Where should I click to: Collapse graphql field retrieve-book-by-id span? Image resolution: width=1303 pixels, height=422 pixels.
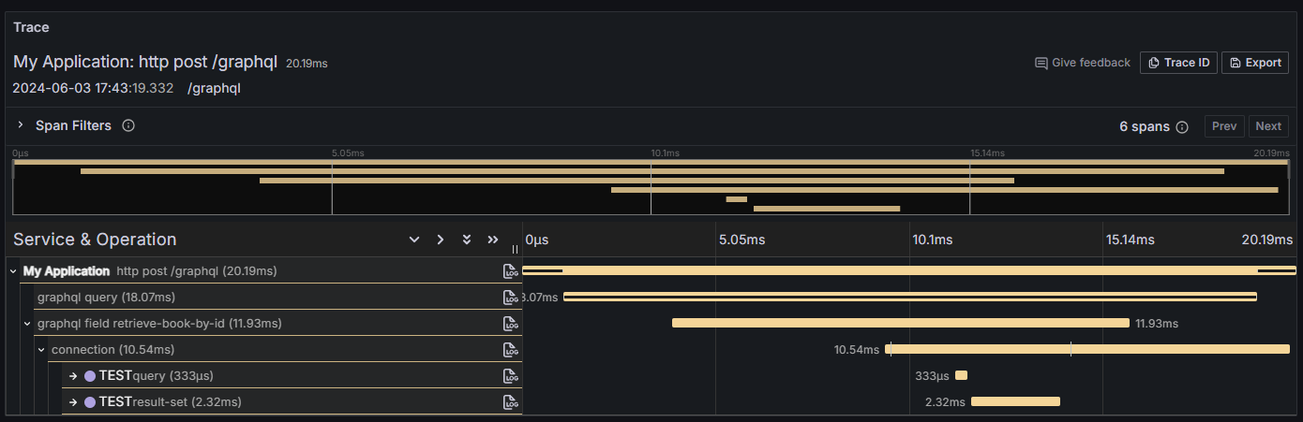[x=27, y=324]
